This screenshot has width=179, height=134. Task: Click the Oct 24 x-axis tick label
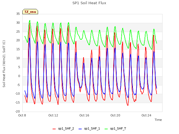pos(146,115)
